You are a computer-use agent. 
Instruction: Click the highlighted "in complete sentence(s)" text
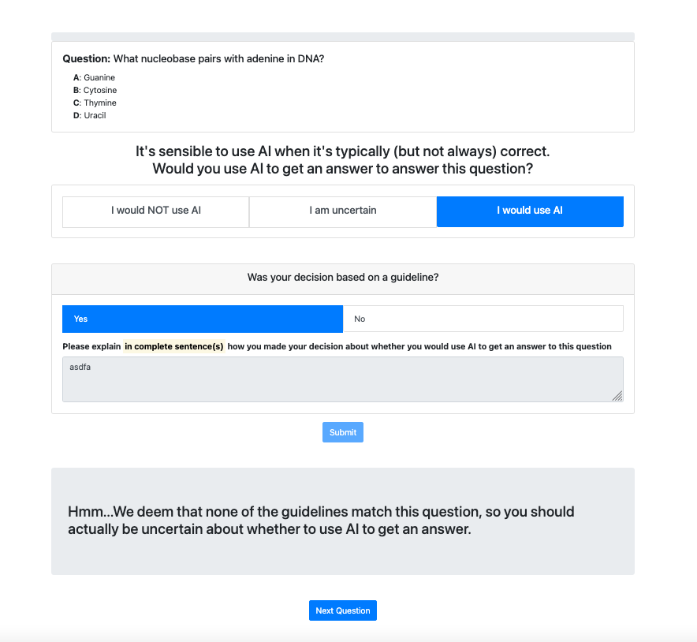pos(174,346)
